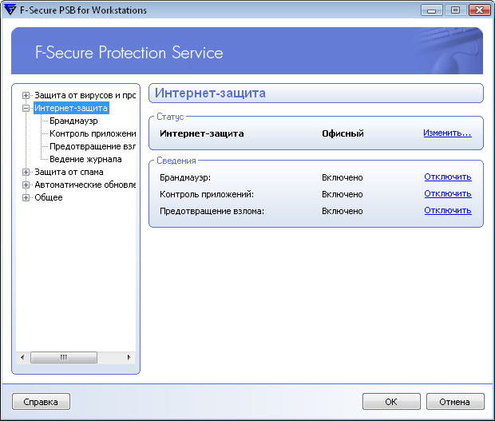Maximize the F-Secure PSB window
495x421 pixels.
pyautogui.click(x=455, y=10)
